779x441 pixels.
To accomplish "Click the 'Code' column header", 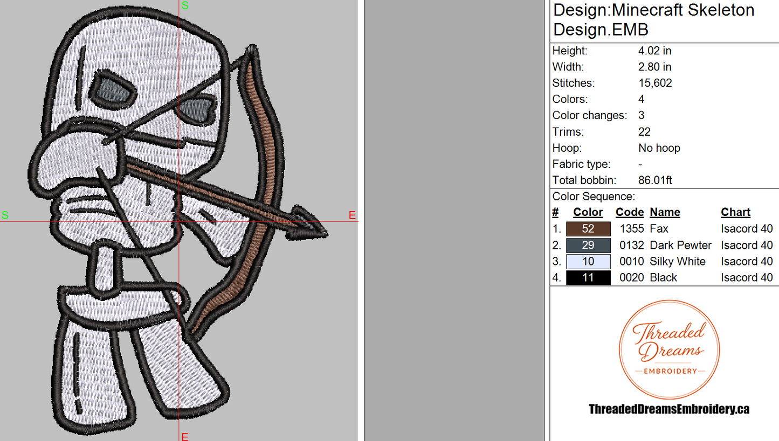I will (x=630, y=212).
